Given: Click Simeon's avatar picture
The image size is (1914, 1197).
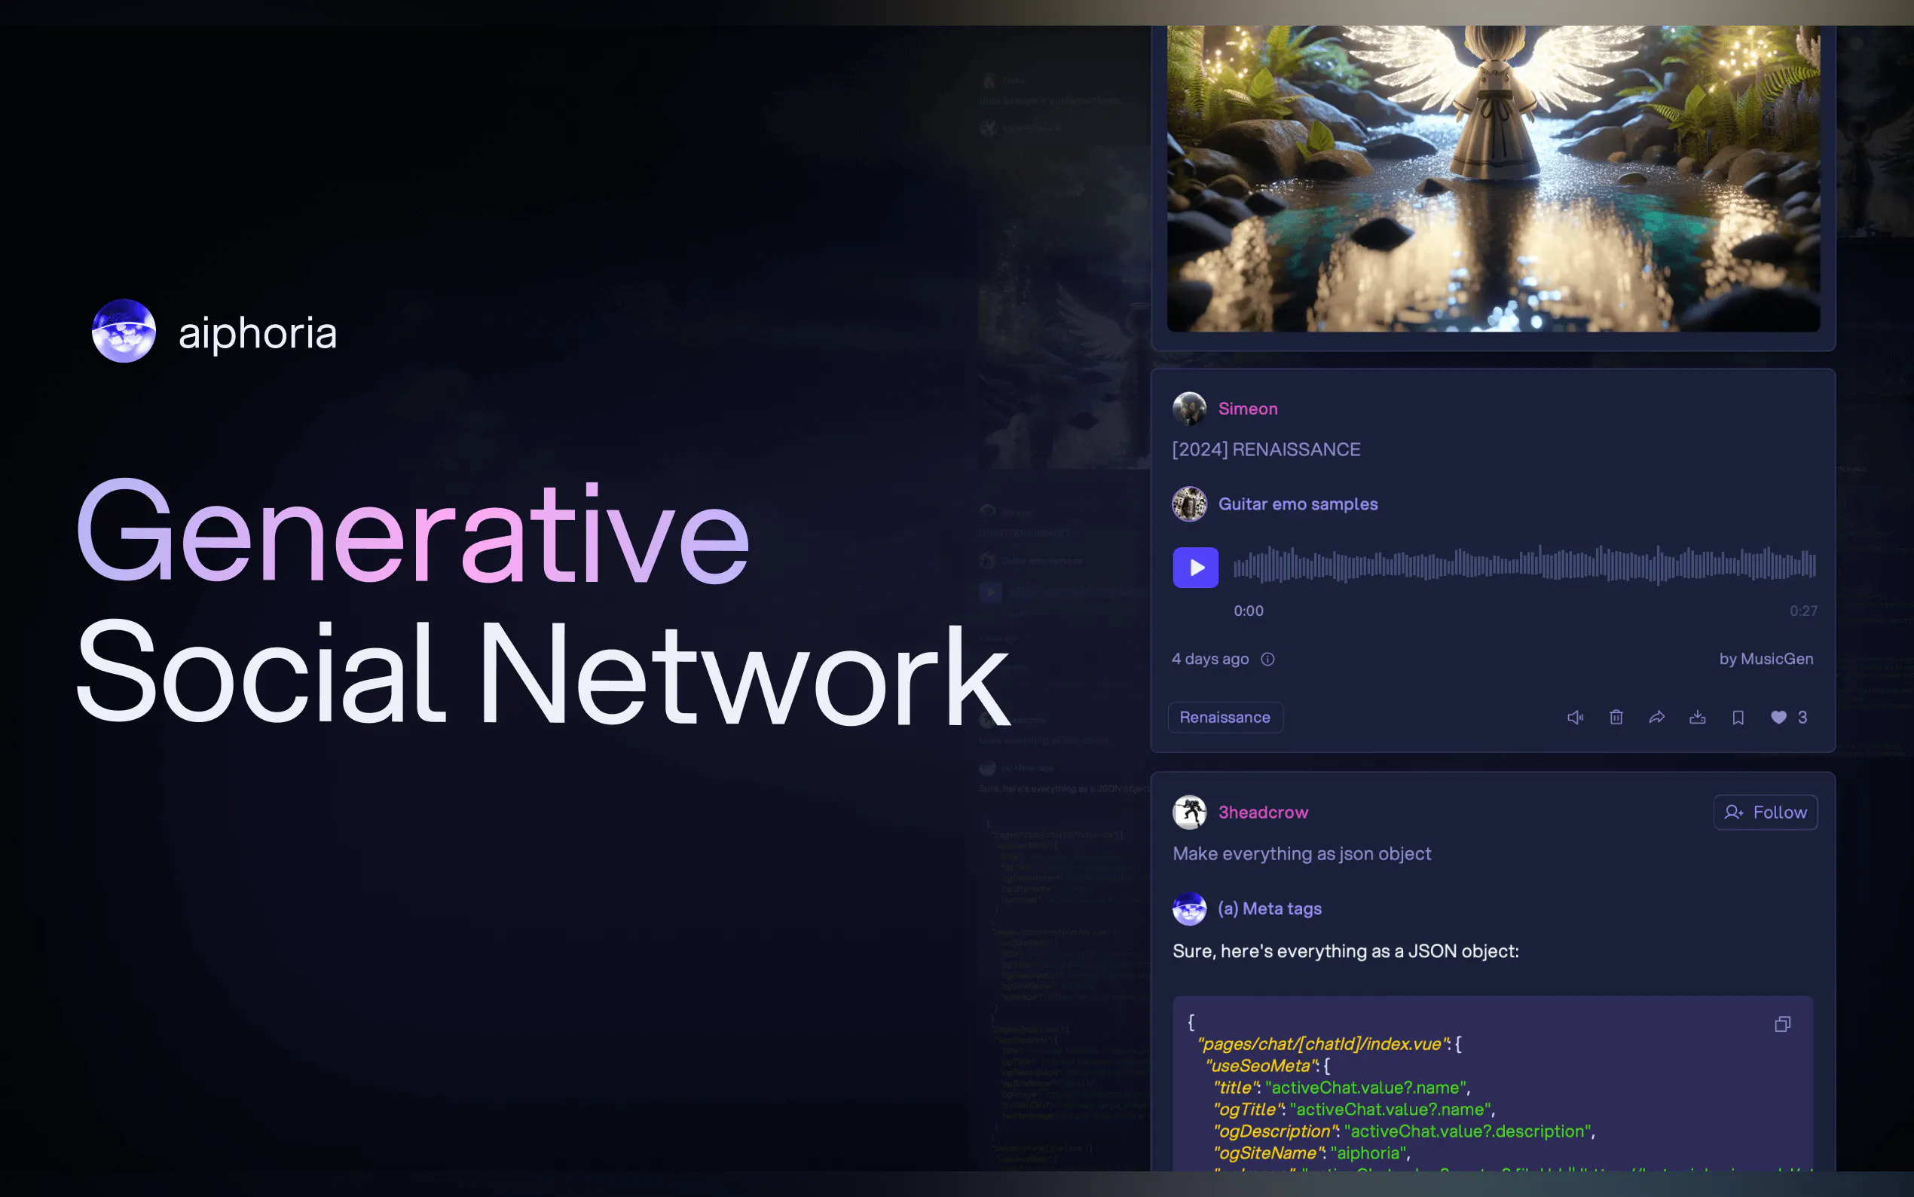Looking at the screenshot, I should [x=1188, y=409].
